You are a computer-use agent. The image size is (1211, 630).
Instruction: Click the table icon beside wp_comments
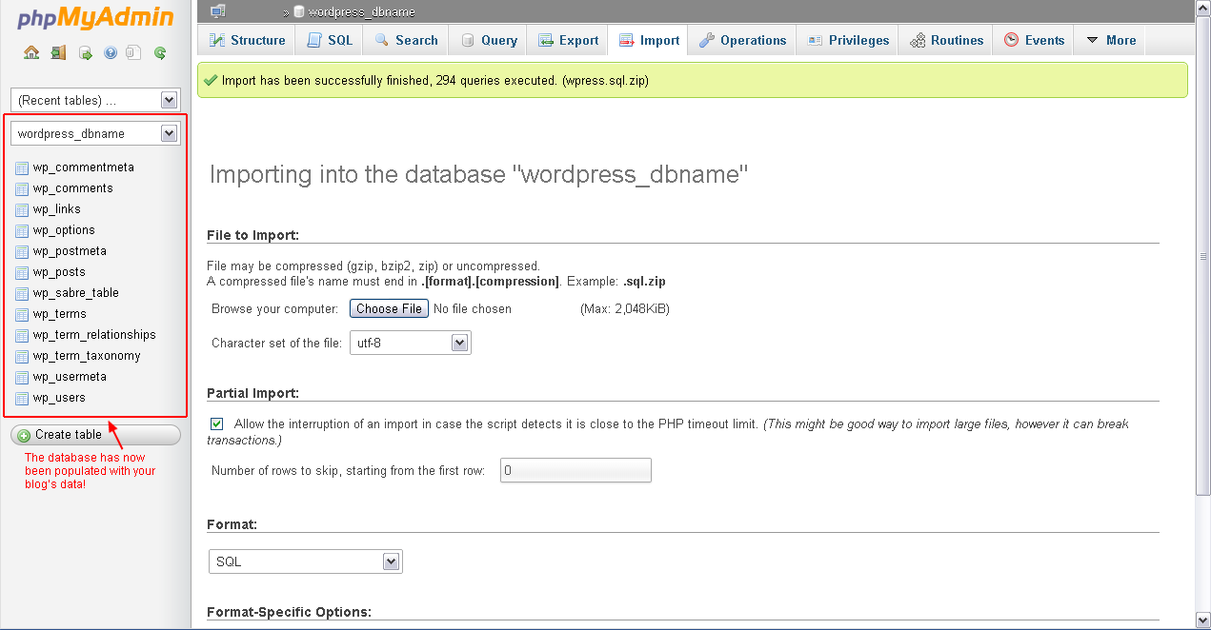[x=22, y=188]
